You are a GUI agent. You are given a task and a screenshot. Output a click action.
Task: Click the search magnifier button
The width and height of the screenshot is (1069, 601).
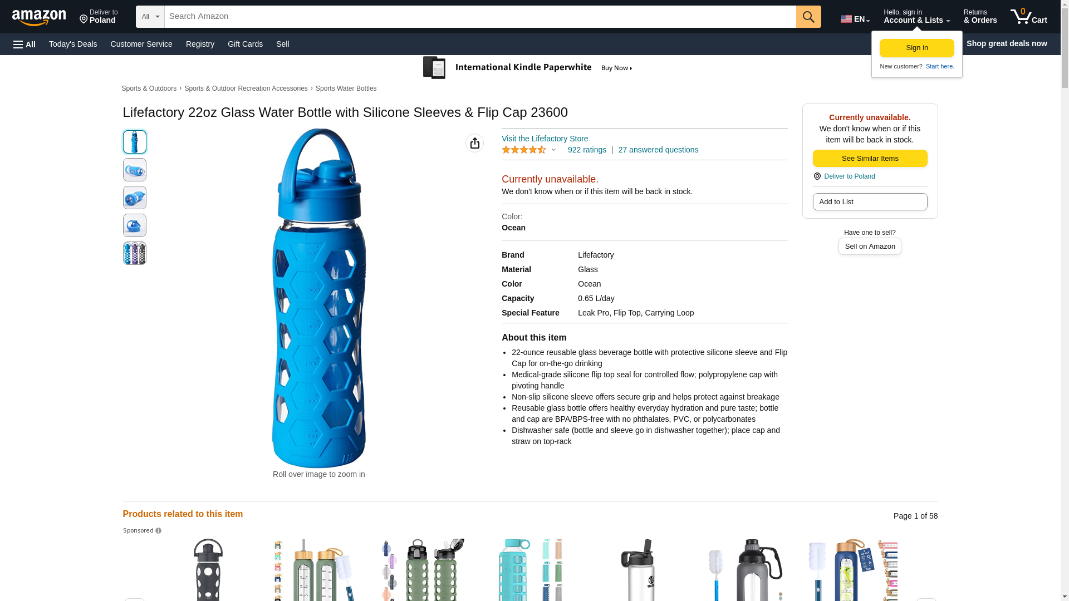pos(808,17)
